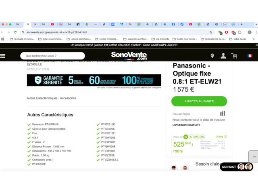Select the 10x payment option

coord(197,137)
